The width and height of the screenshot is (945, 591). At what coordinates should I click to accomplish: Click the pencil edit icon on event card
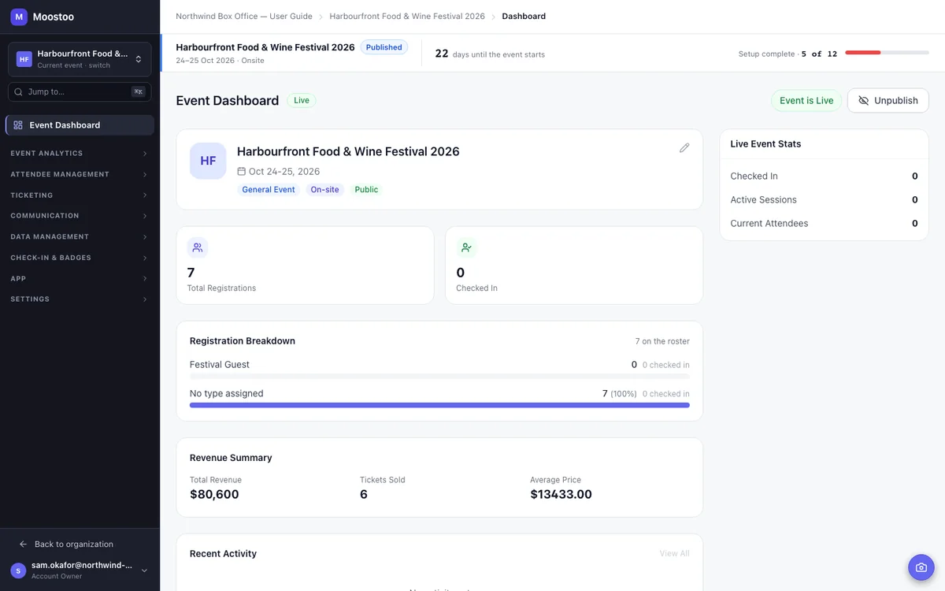[684, 147]
